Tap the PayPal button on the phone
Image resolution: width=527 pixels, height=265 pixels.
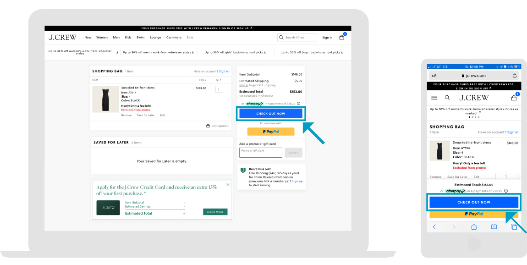point(474,214)
